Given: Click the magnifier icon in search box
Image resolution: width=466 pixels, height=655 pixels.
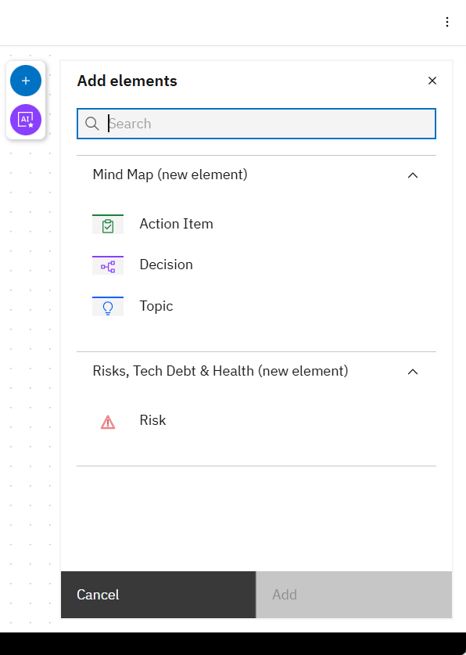Looking at the screenshot, I should [x=91, y=124].
